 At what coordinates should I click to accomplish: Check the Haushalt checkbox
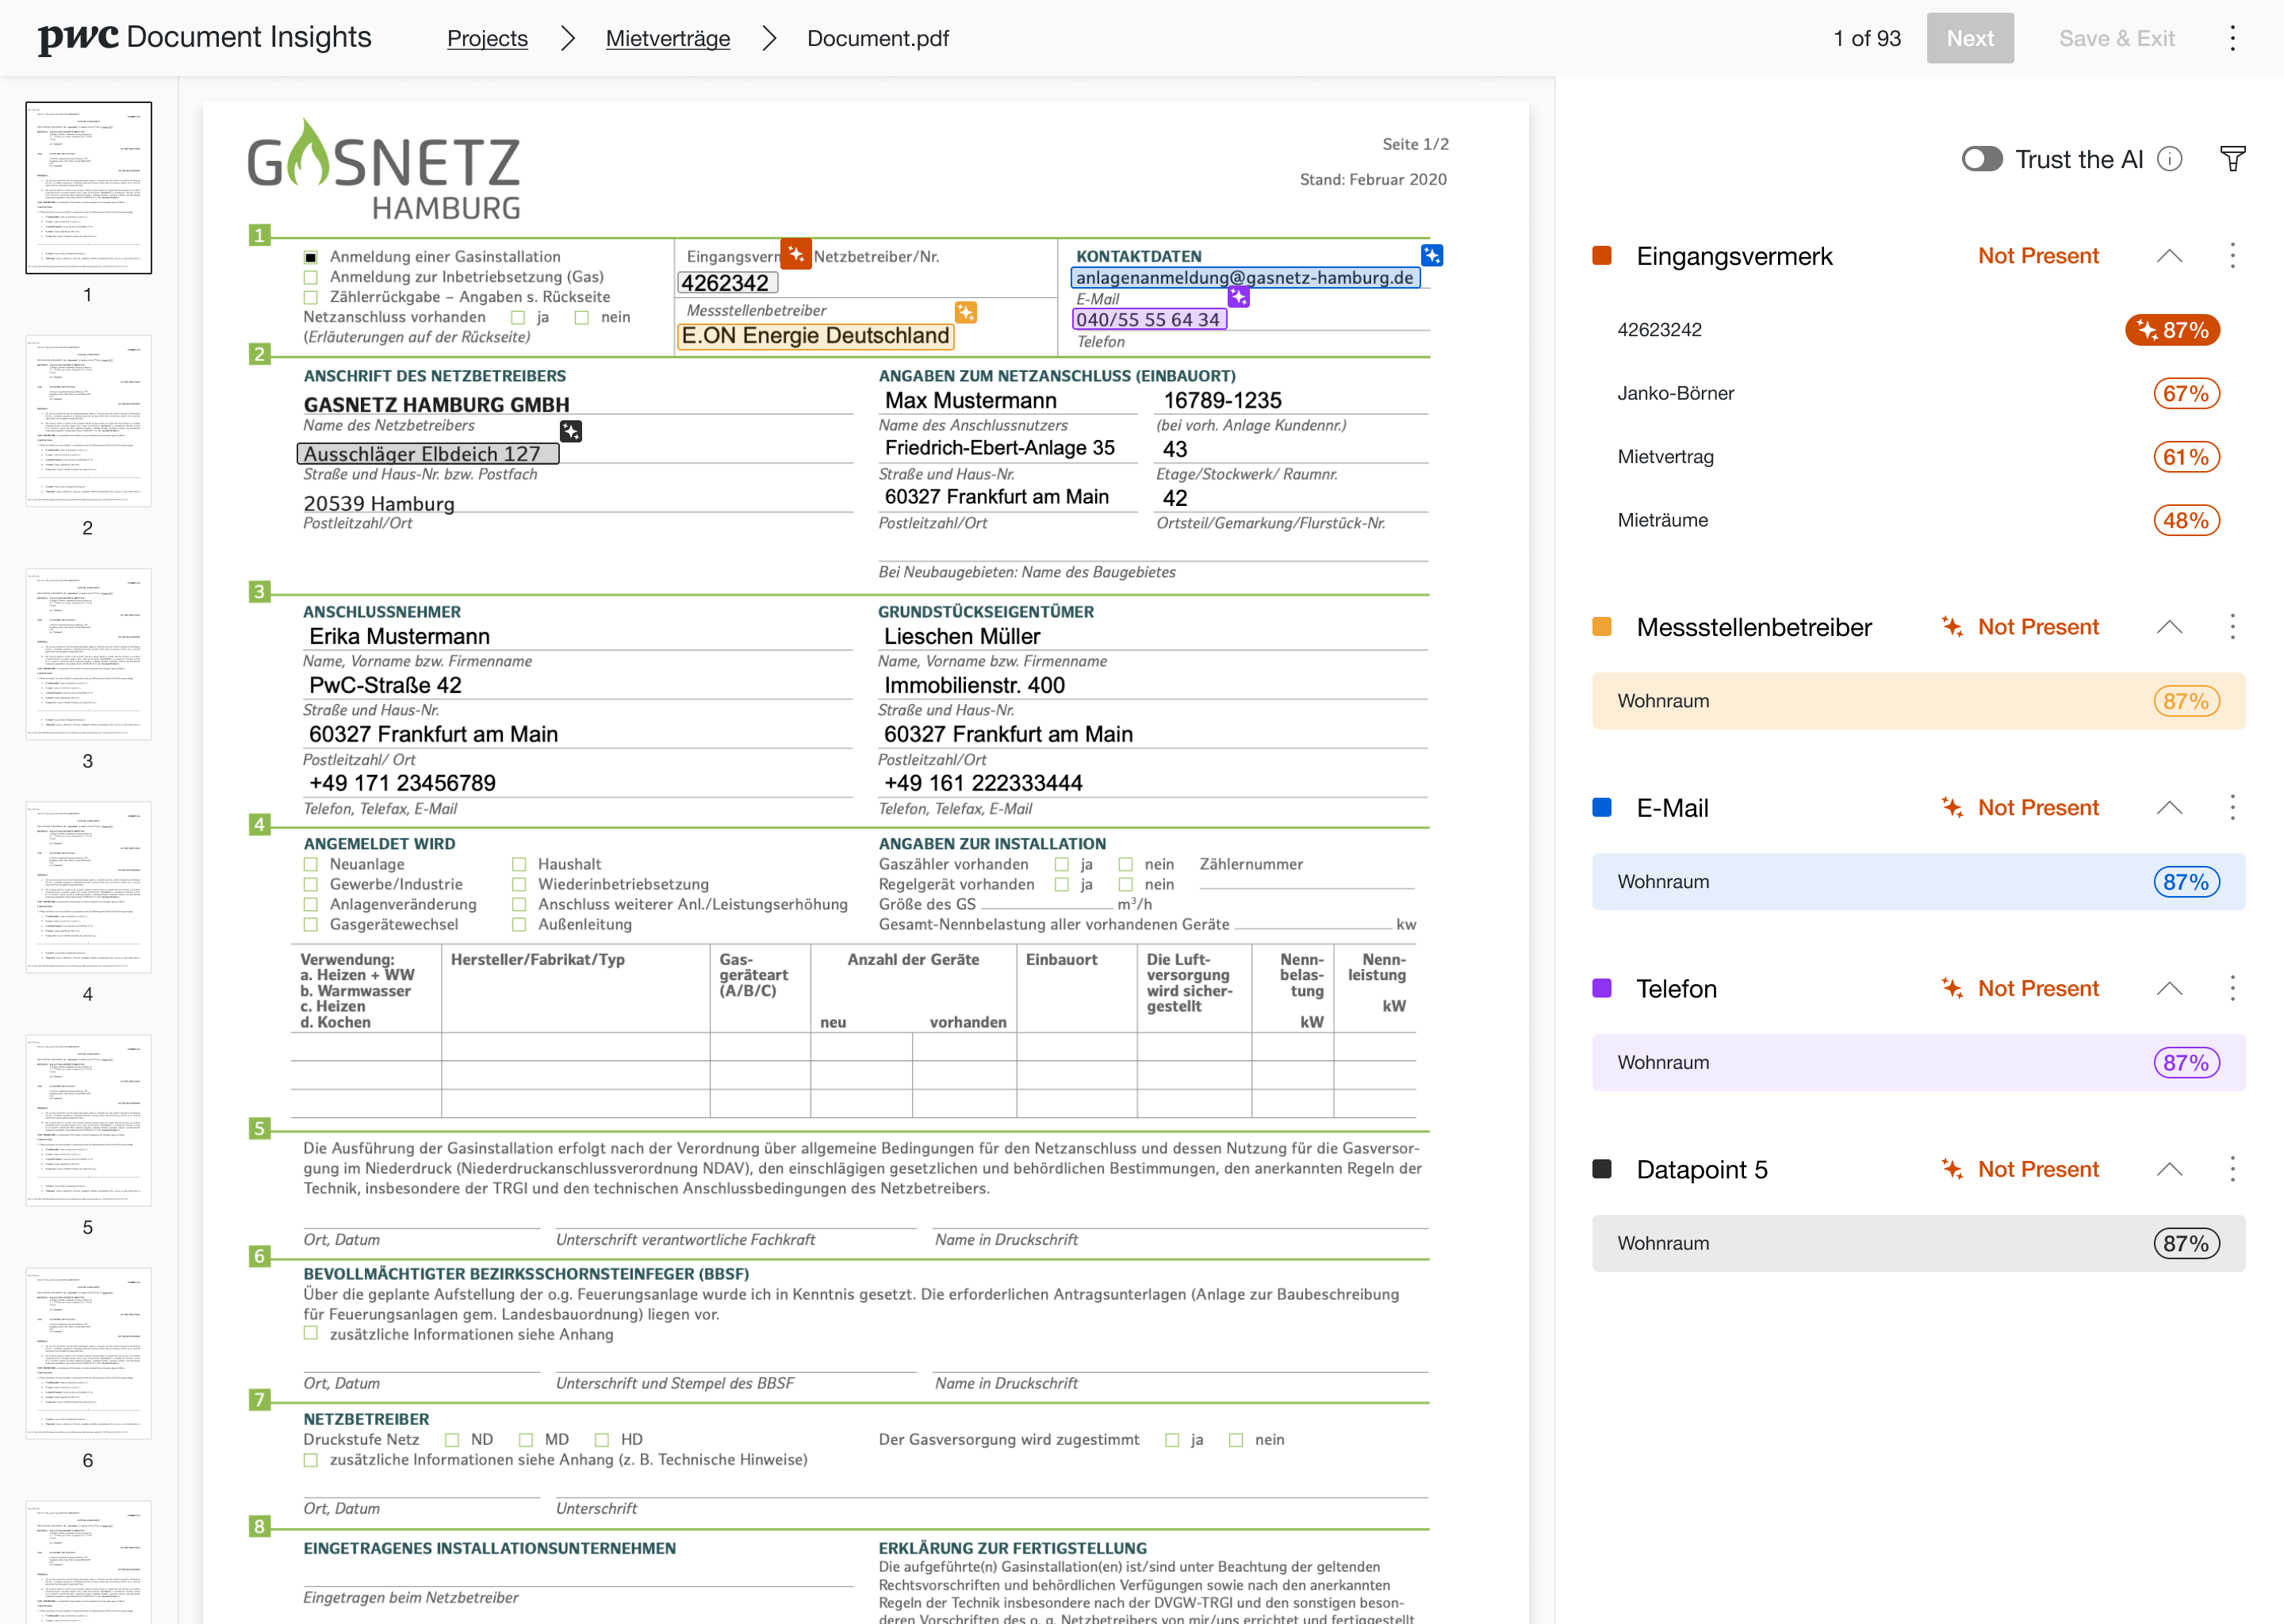coord(519,864)
